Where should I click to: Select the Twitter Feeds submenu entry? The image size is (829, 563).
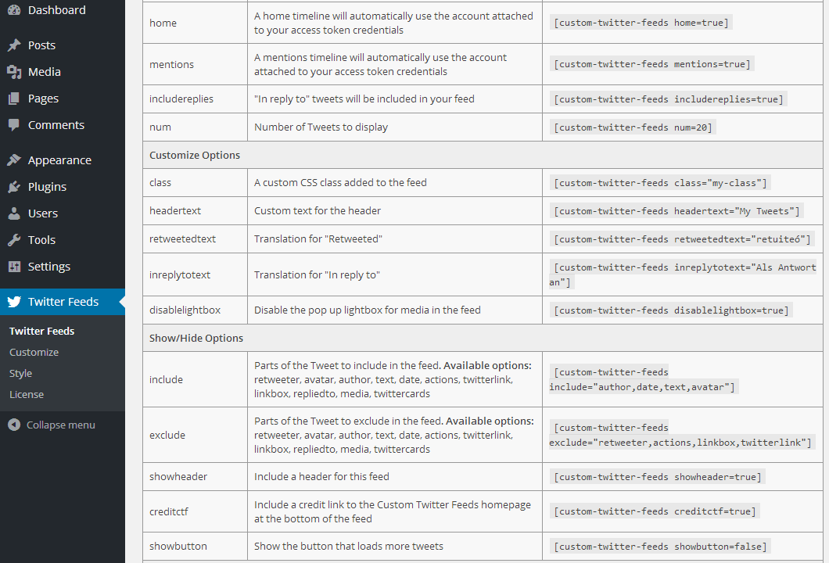[x=41, y=331]
